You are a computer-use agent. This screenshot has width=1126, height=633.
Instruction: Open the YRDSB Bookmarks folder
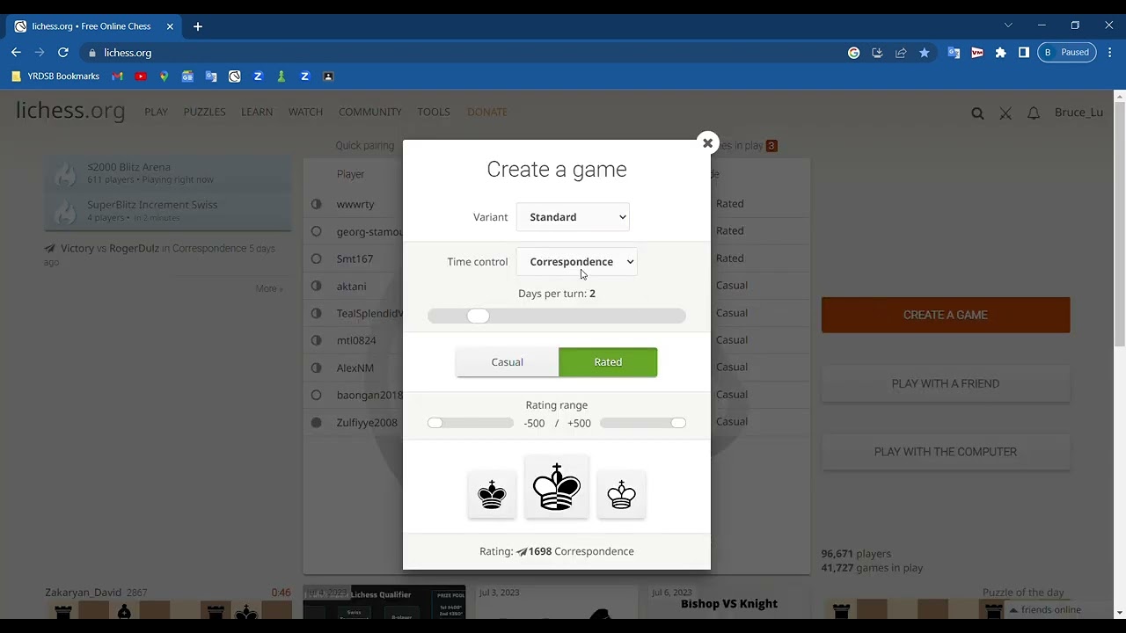click(x=55, y=76)
